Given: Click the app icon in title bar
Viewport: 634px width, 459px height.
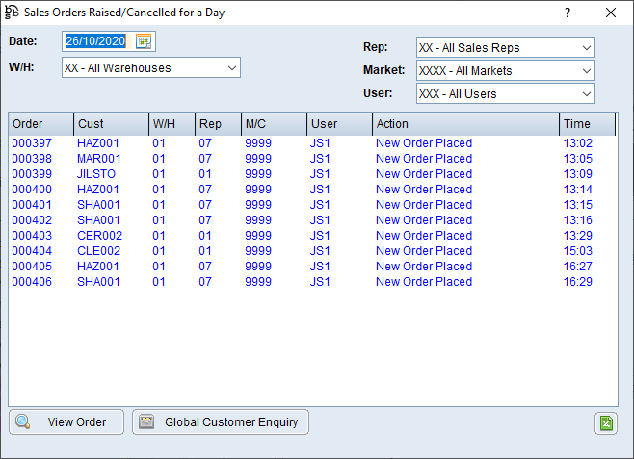Looking at the screenshot, I should [x=13, y=13].
